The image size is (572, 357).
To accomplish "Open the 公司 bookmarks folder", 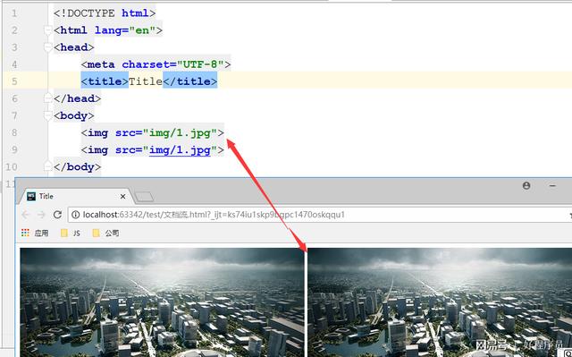I will coord(105,233).
